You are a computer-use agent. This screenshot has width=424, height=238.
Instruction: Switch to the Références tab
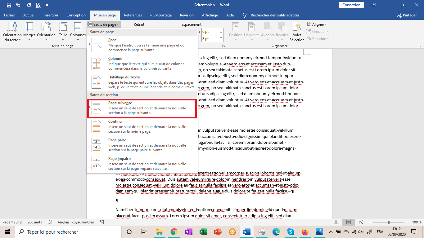pos(133,15)
